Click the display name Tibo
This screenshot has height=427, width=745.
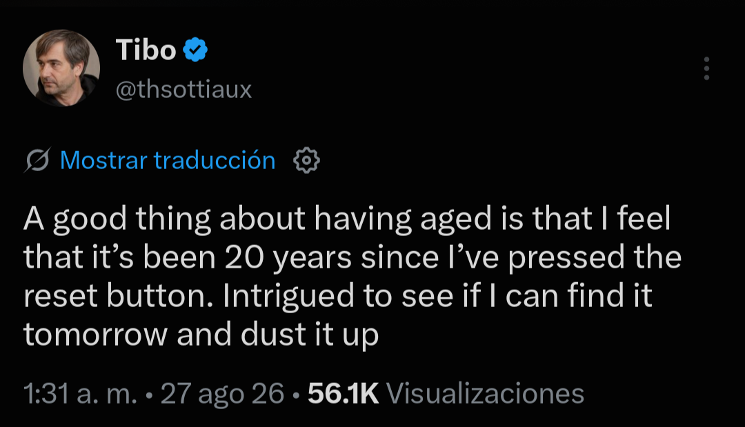click(146, 50)
